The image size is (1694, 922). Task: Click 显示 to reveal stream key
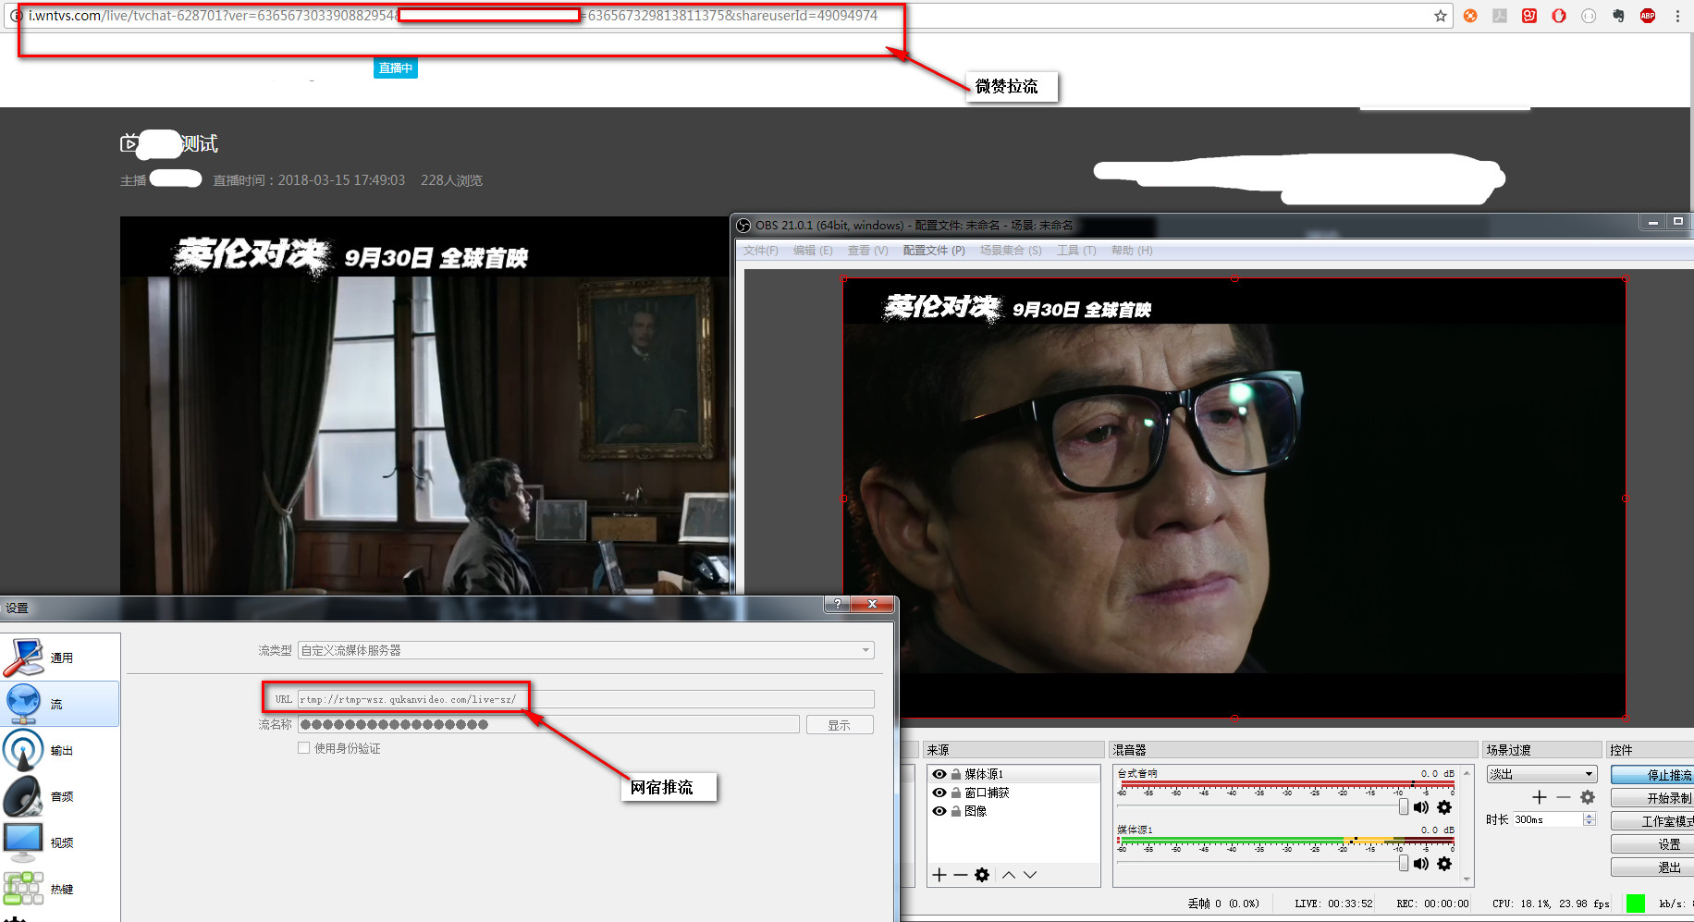[x=840, y=725]
